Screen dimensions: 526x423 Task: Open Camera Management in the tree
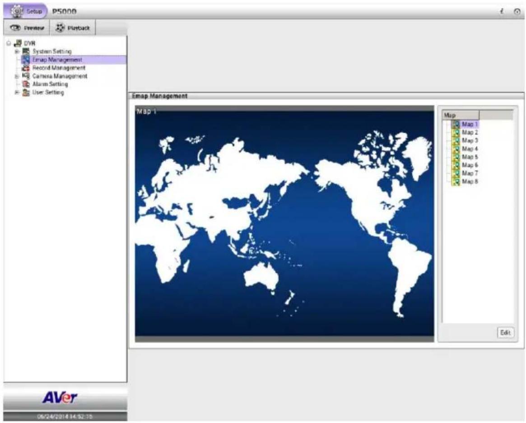[60, 76]
